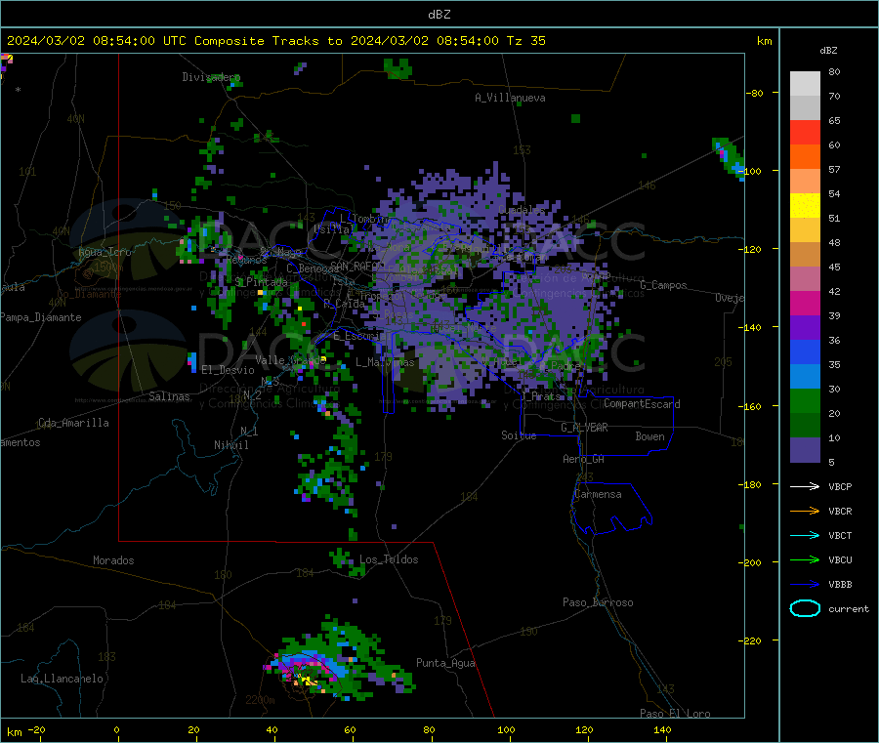Click the 'Punta_Agua' map label
The height and width of the screenshot is (743, 879).
[445, 663]
